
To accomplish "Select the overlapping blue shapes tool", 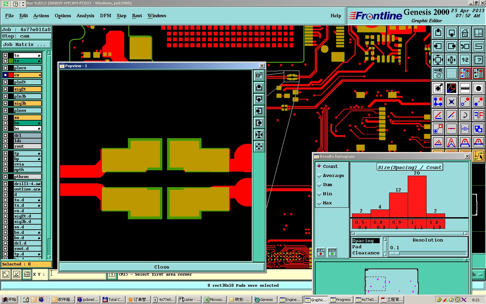I will point(479,129).
